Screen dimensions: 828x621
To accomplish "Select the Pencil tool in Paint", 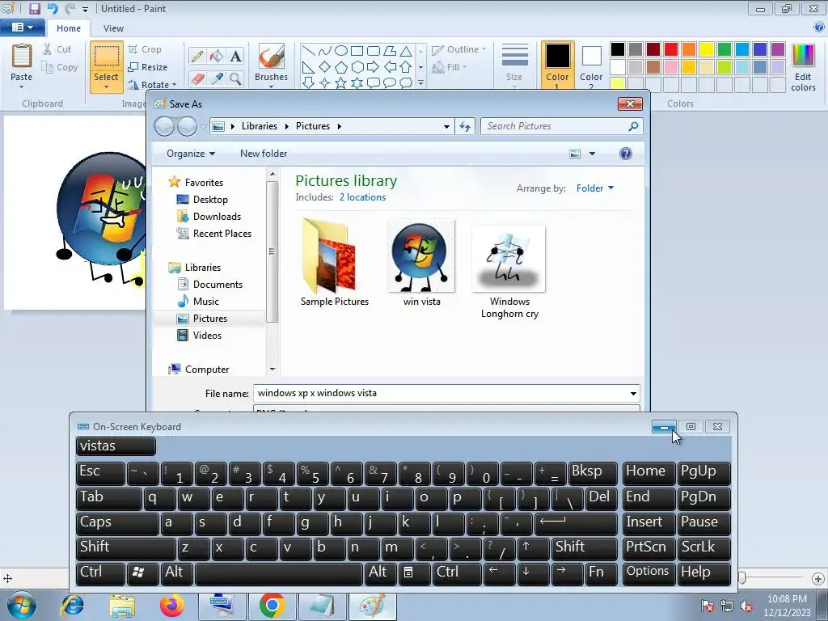I will pos(197,56).
